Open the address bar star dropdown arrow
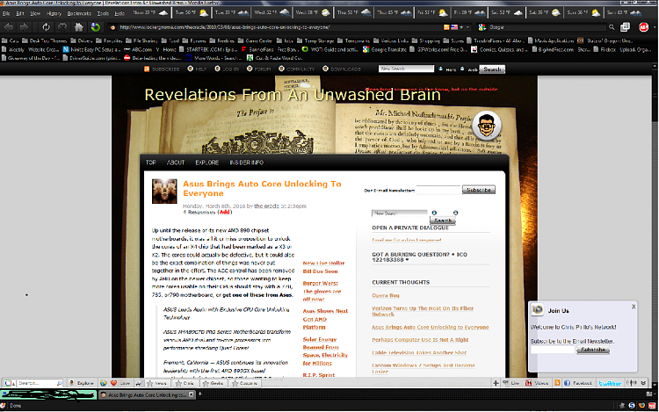659x412 pixels. click(x=467, y=27)
